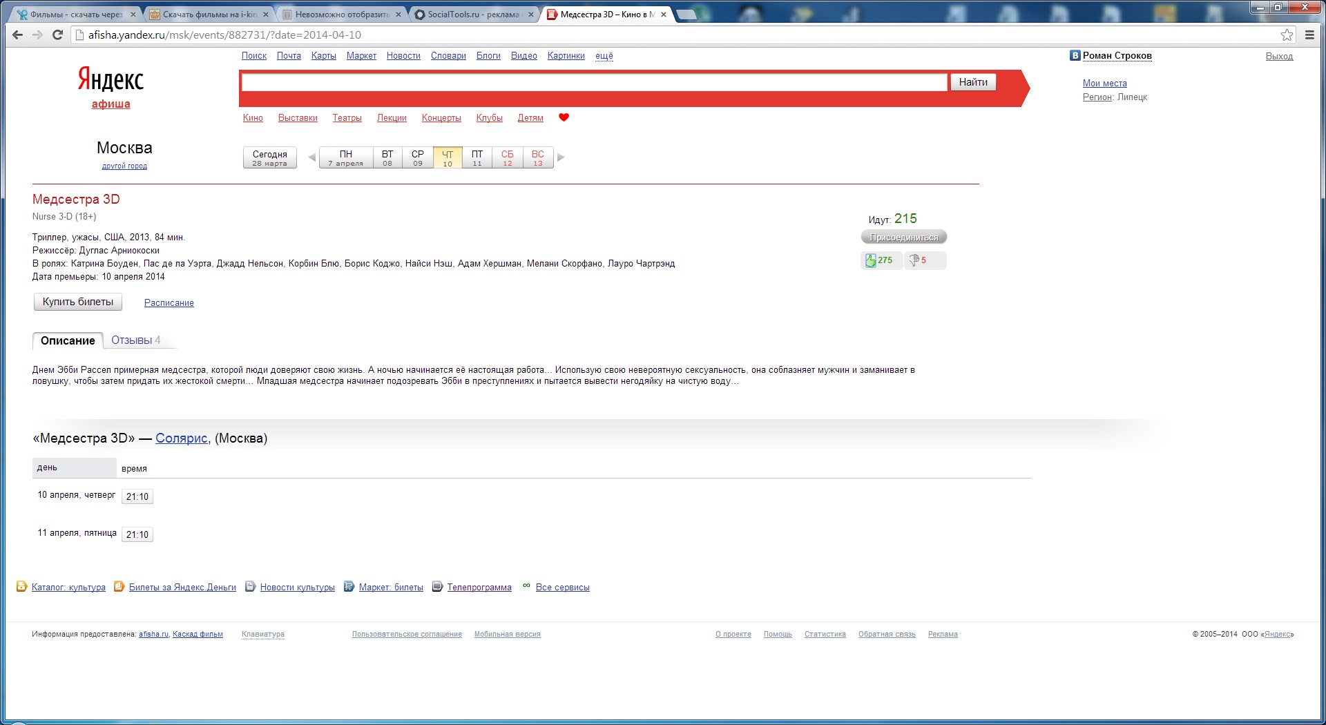The height and width of the screenshot is (725, 1326).
Task: Open the Отзывы tab
Action: coord(136,340)
